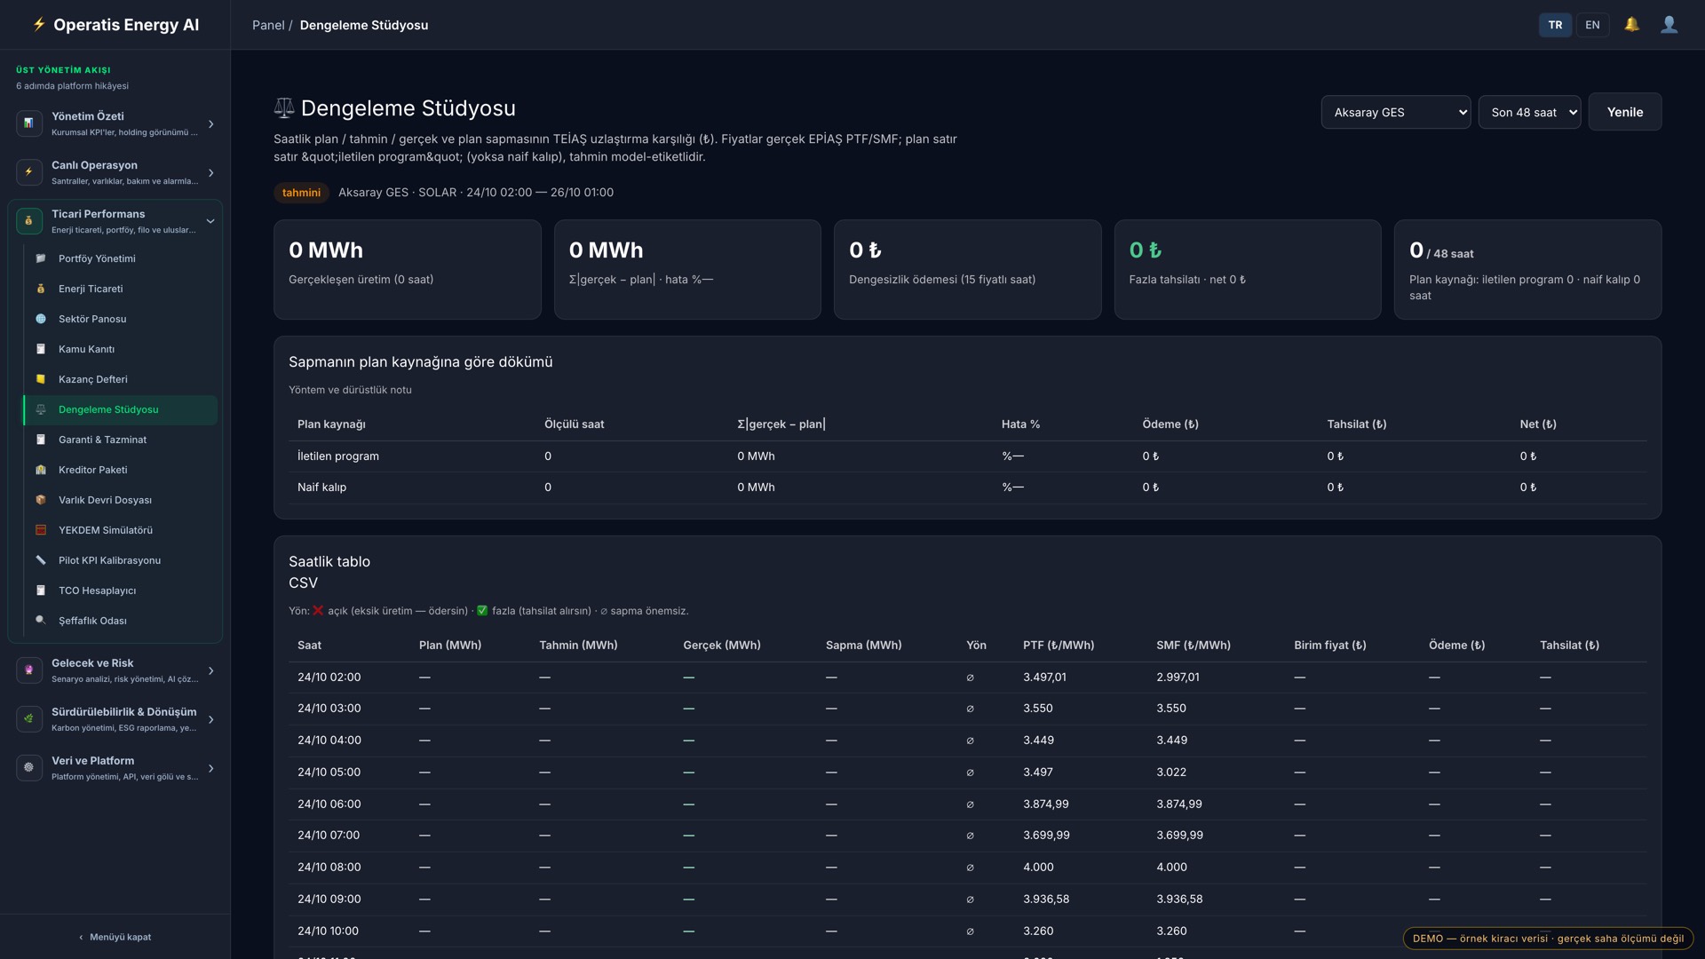Click the Portföy Yönetimi sidebar icon

point(40,258)
